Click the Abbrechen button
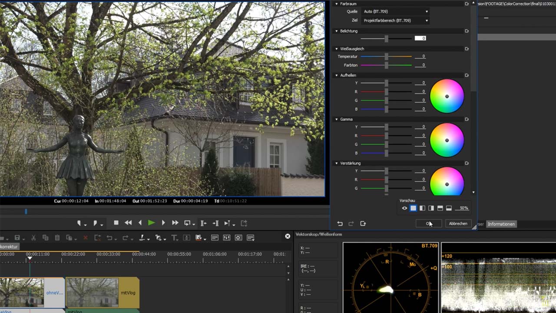Image resolution: width=556 pixels, height=313 pixels. 458,223
